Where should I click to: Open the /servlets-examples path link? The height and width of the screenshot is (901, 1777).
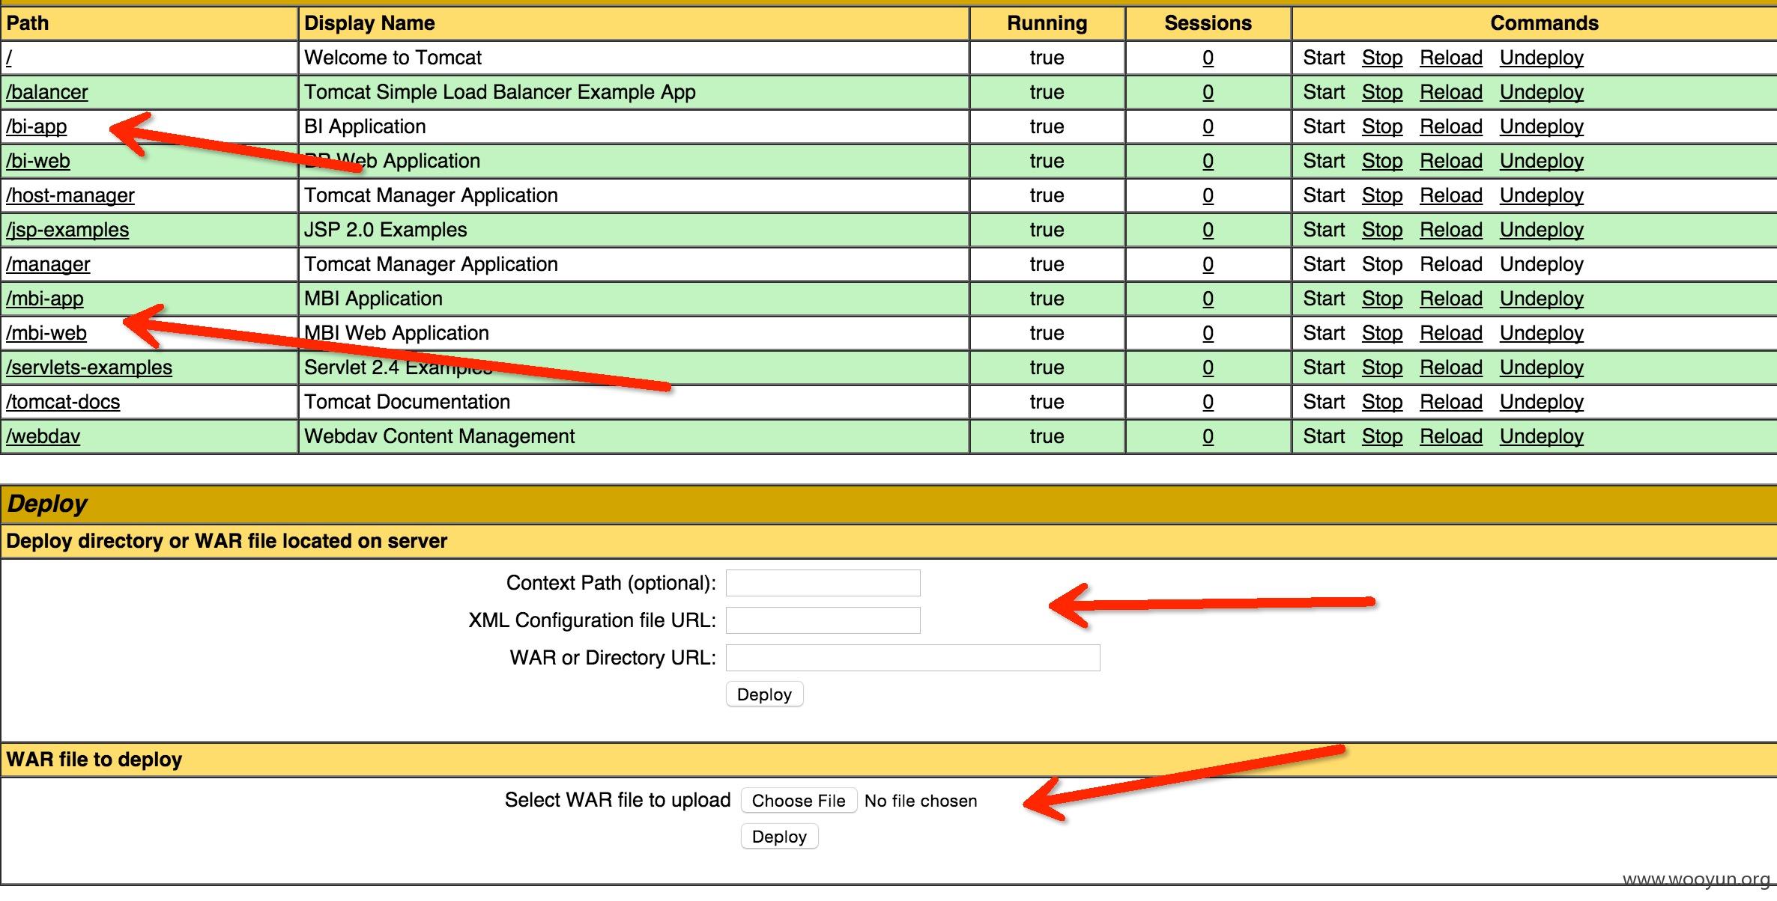pos(89,367)
